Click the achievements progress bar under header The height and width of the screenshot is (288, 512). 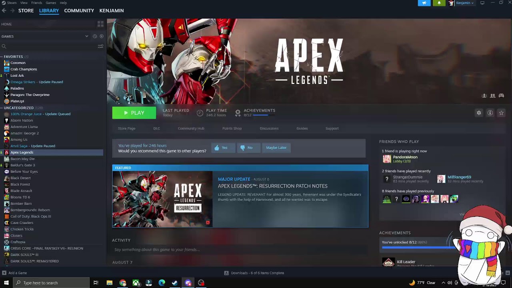(x=264, y=115)
